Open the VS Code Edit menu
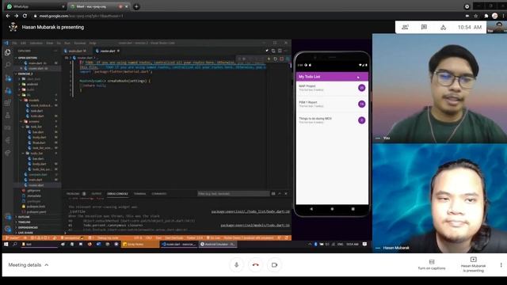507x285 pixels. click(x=23, y=43)
